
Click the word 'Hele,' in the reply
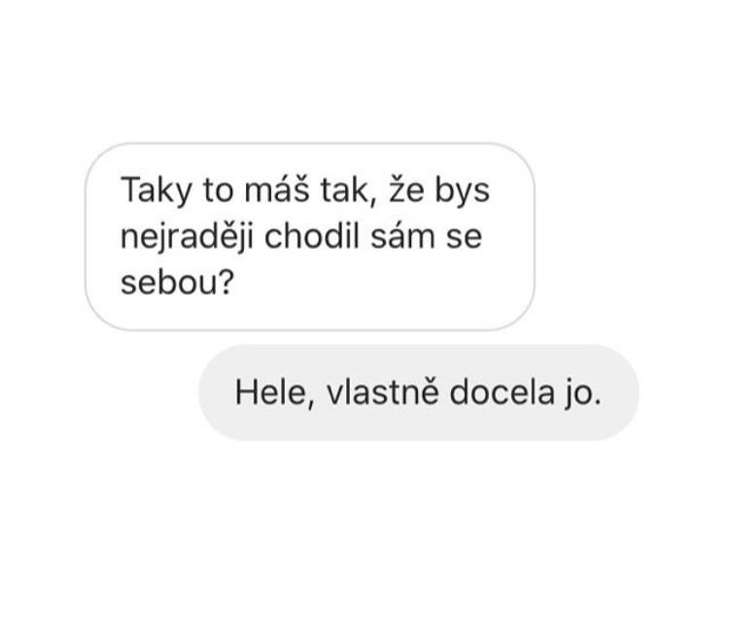click(275, 393)
